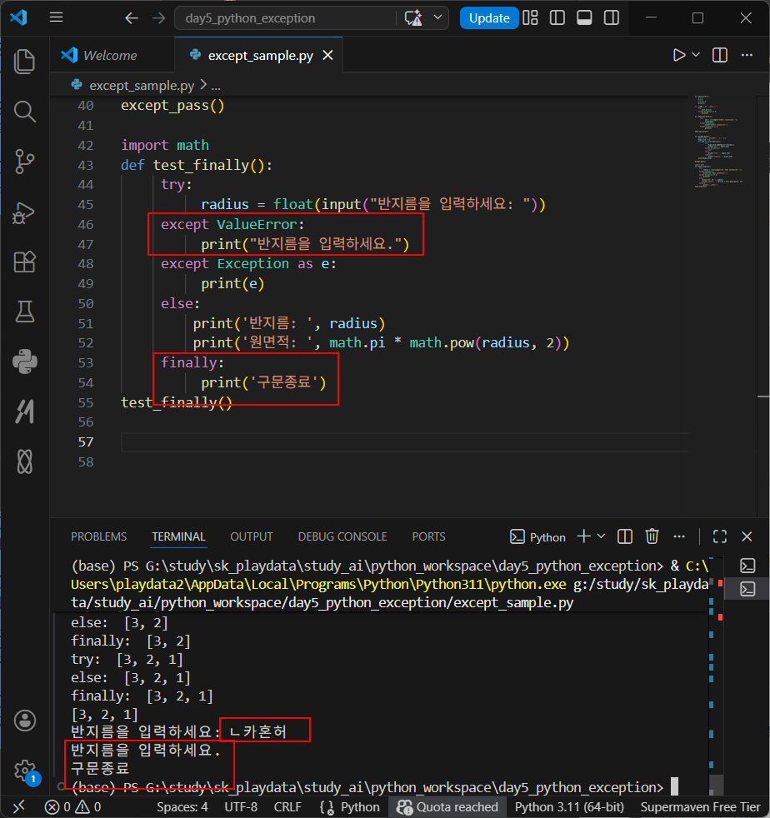
Task: Go forward with the right arrow
Action: pyautogui.click(x=158, y=18)
